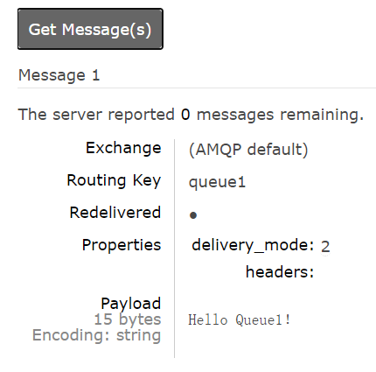Click the Redelivered label

pyautogui.click(x=115, y=213)
